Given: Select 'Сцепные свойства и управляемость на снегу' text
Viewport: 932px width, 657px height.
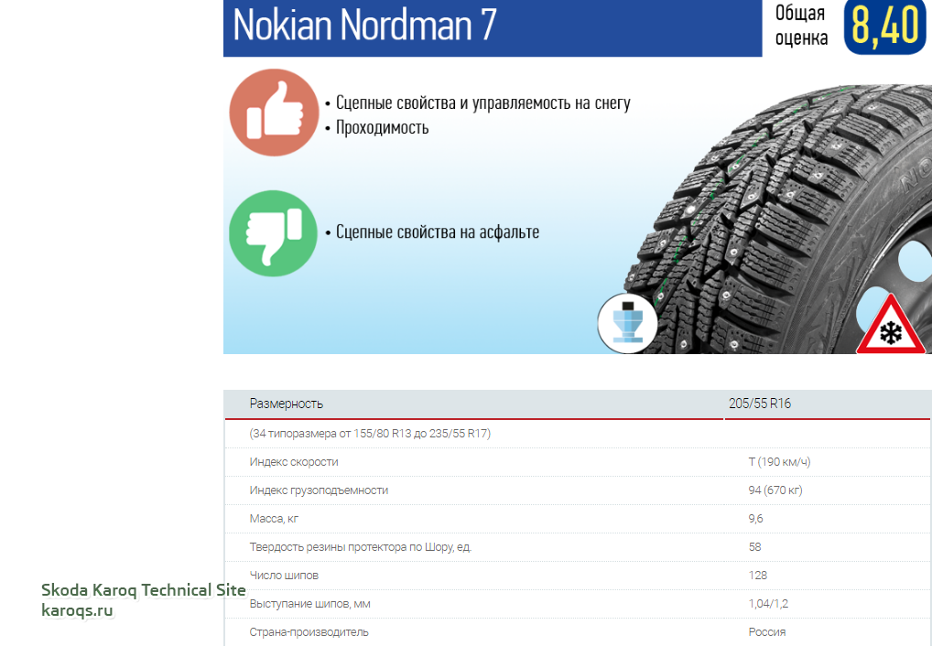Looking at the screenshot, I should (x=482, y=102).
